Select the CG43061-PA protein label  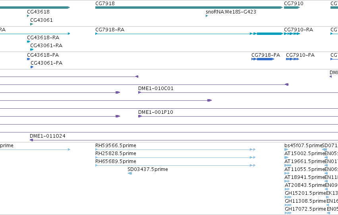tap(46, 63)
